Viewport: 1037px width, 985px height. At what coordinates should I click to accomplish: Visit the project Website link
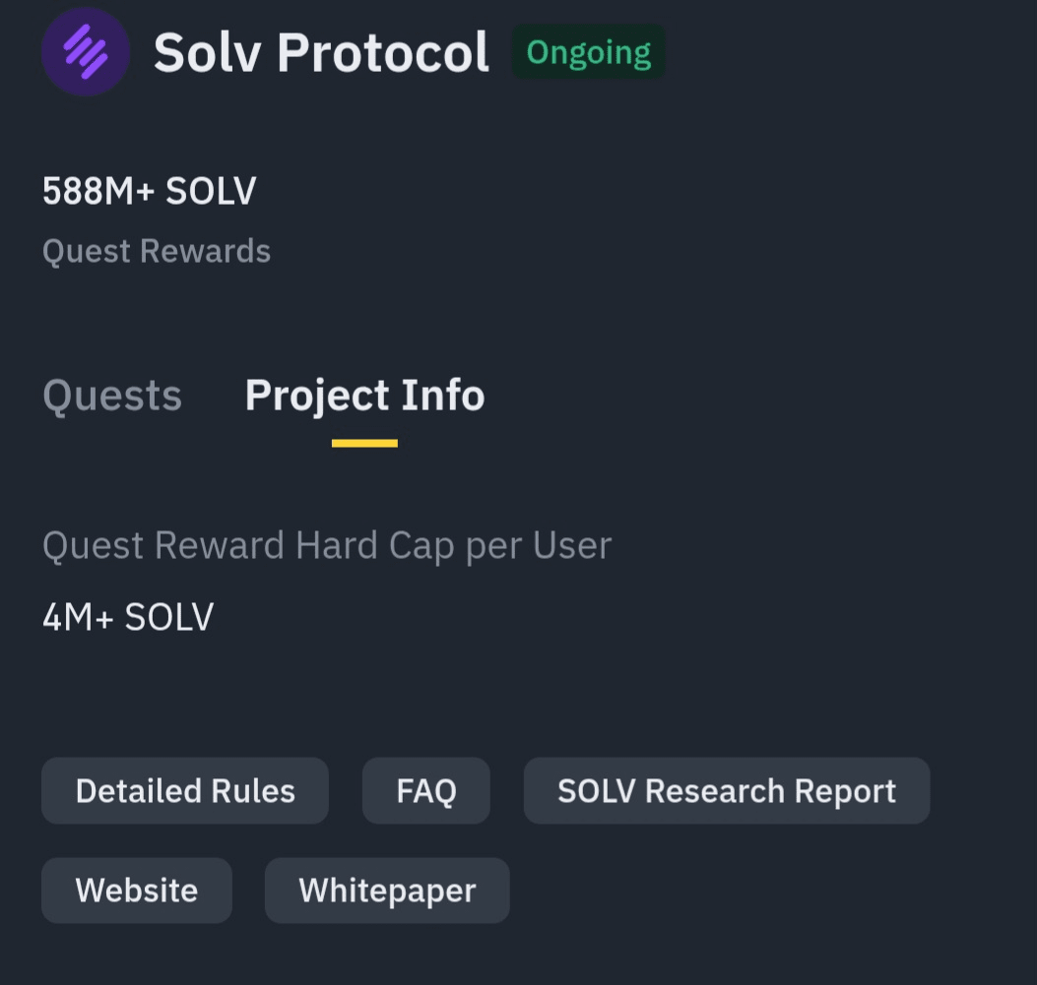[x=137, y=890]
